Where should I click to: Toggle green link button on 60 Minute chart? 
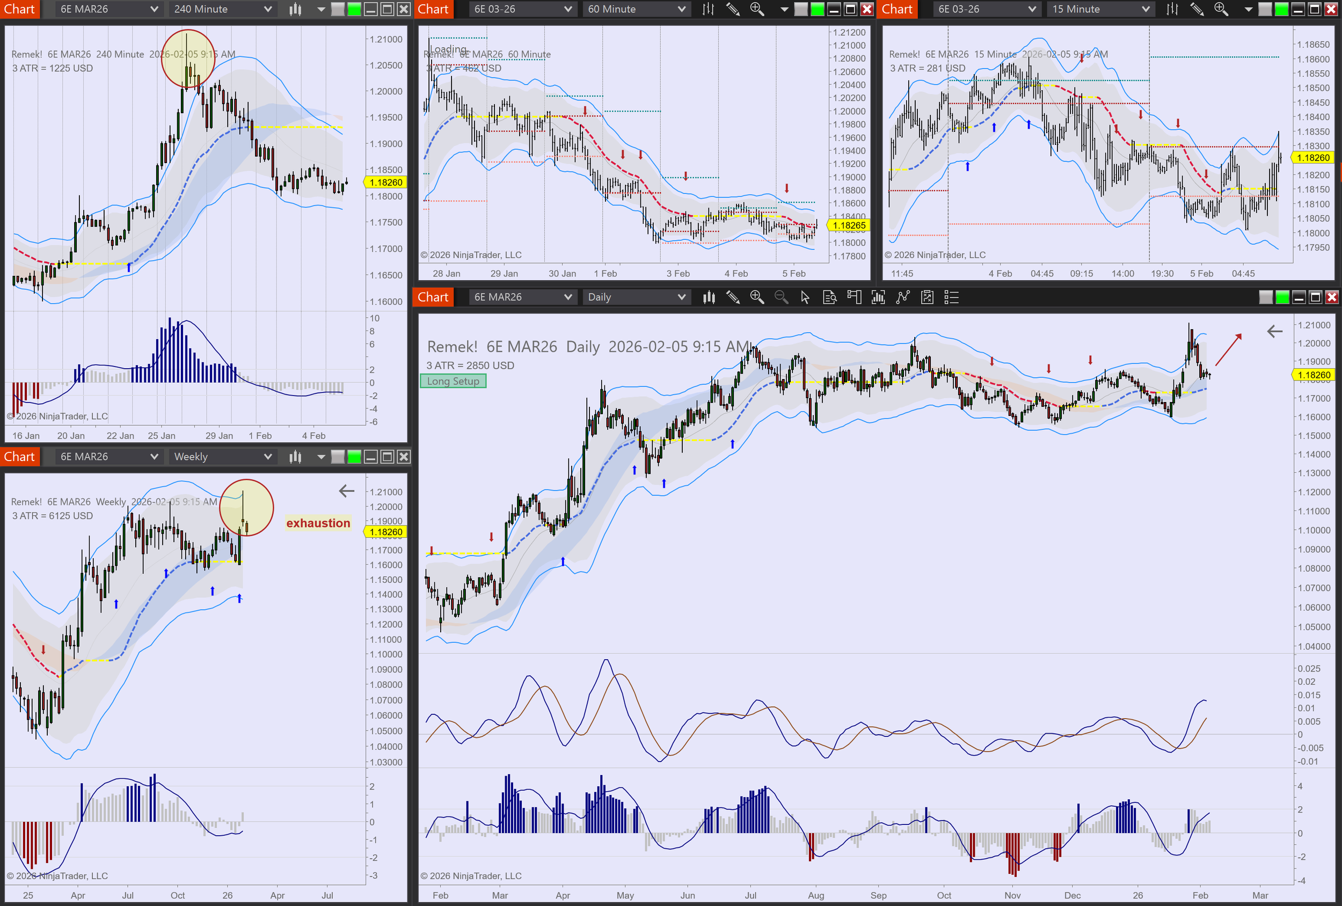817,9
